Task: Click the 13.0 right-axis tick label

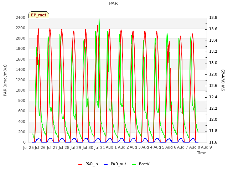Action: tap(213, 63)
